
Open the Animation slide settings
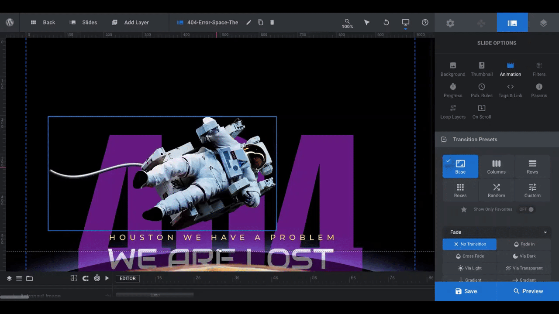511,69
